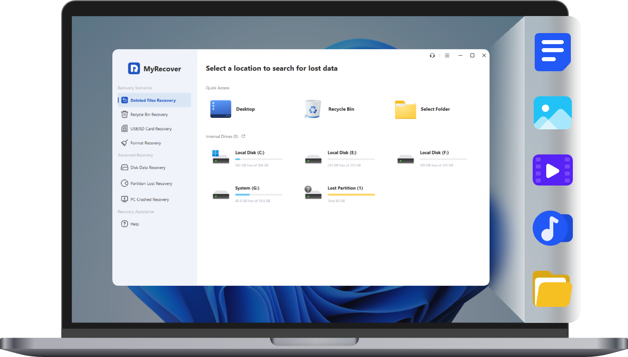Click the USB/SD Card Recovery icon
Viewport: 628px width, 357px height.
[x=125, y=129]
